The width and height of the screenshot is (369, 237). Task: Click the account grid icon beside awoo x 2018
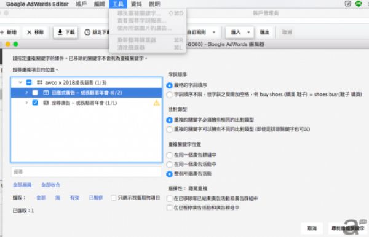tap(39, 82)
